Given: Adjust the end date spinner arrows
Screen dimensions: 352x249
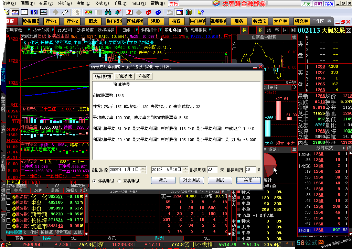Looking at the screenshot, I should point(185,170).
